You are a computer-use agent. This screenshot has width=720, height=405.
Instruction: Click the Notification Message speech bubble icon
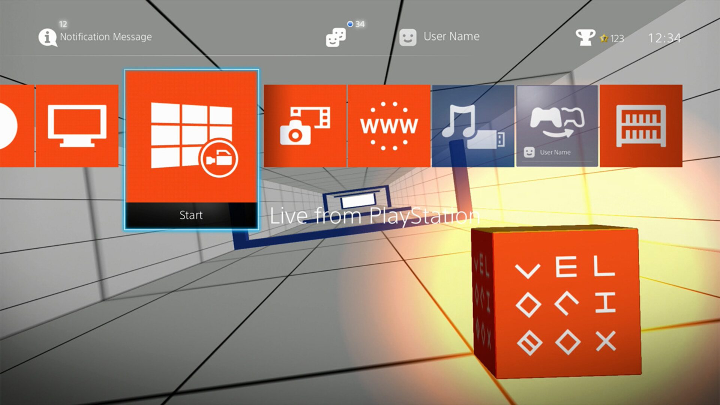click(48, 37)
